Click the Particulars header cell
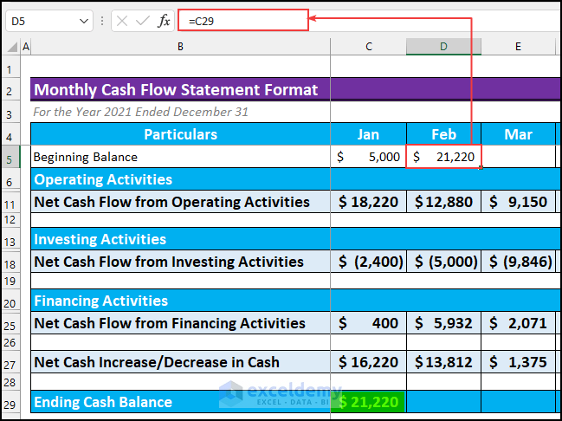This screenshot has width=562, height=421. pos(181,134)
